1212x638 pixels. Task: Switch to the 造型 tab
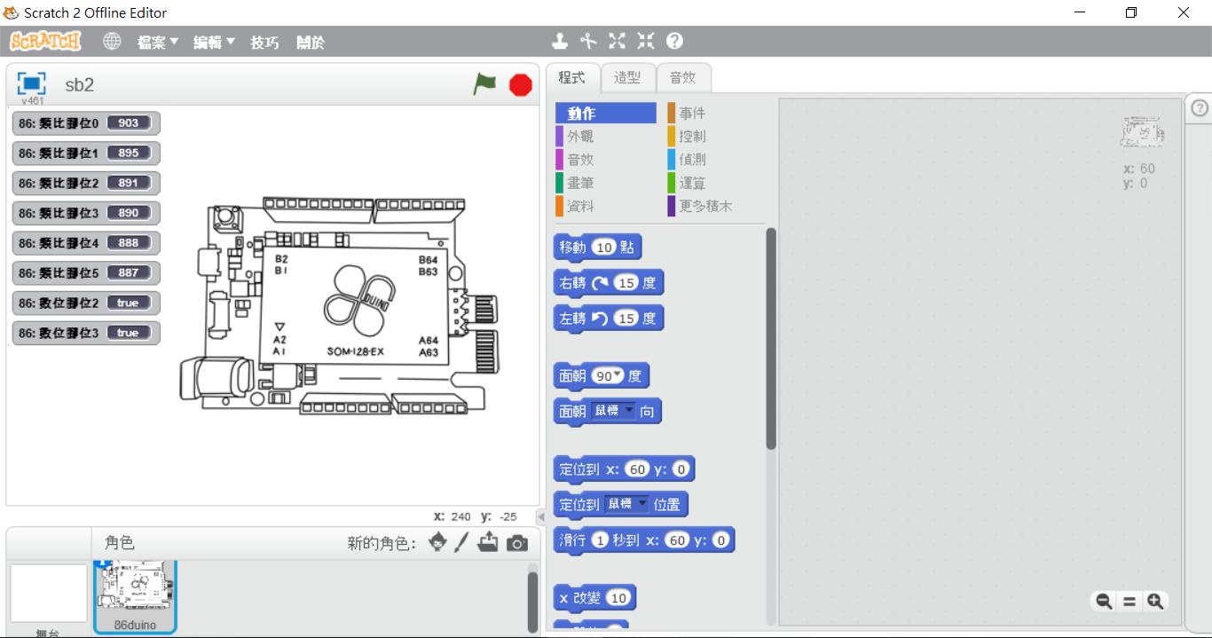click(627, 77)
